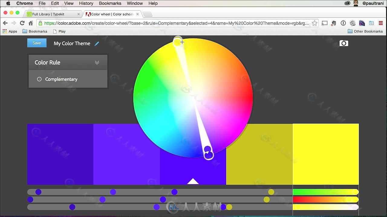Open the View menu
Image resolution: width=387 pixels, height=217 pixels.
(x=69, y=3)
